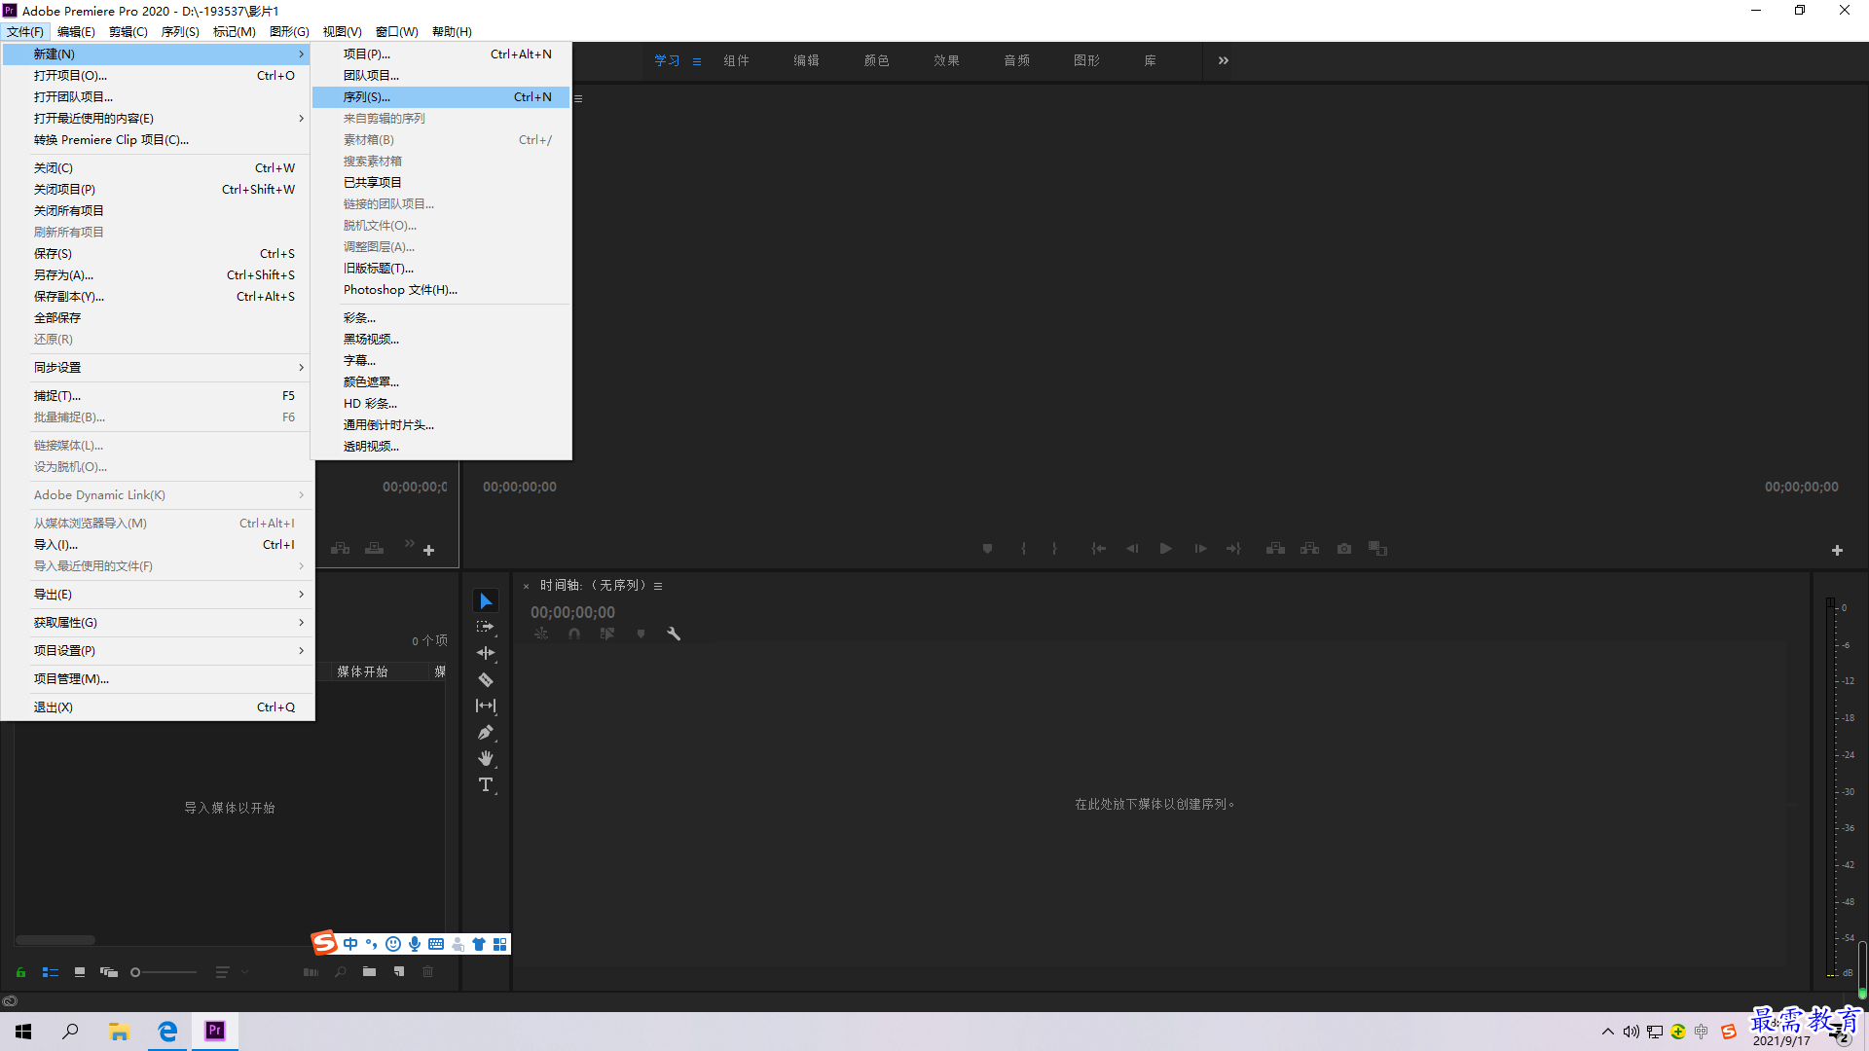The height and width of the screenshot is (1051, 1869).
Task: Click Automate to Sequence icon
Action: [x=311, y=971]
